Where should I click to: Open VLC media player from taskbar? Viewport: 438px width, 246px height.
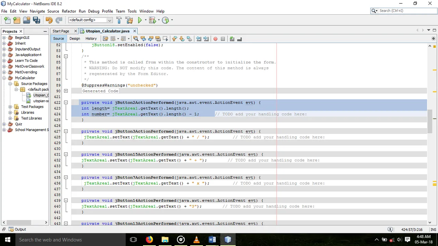coord(196,240)
